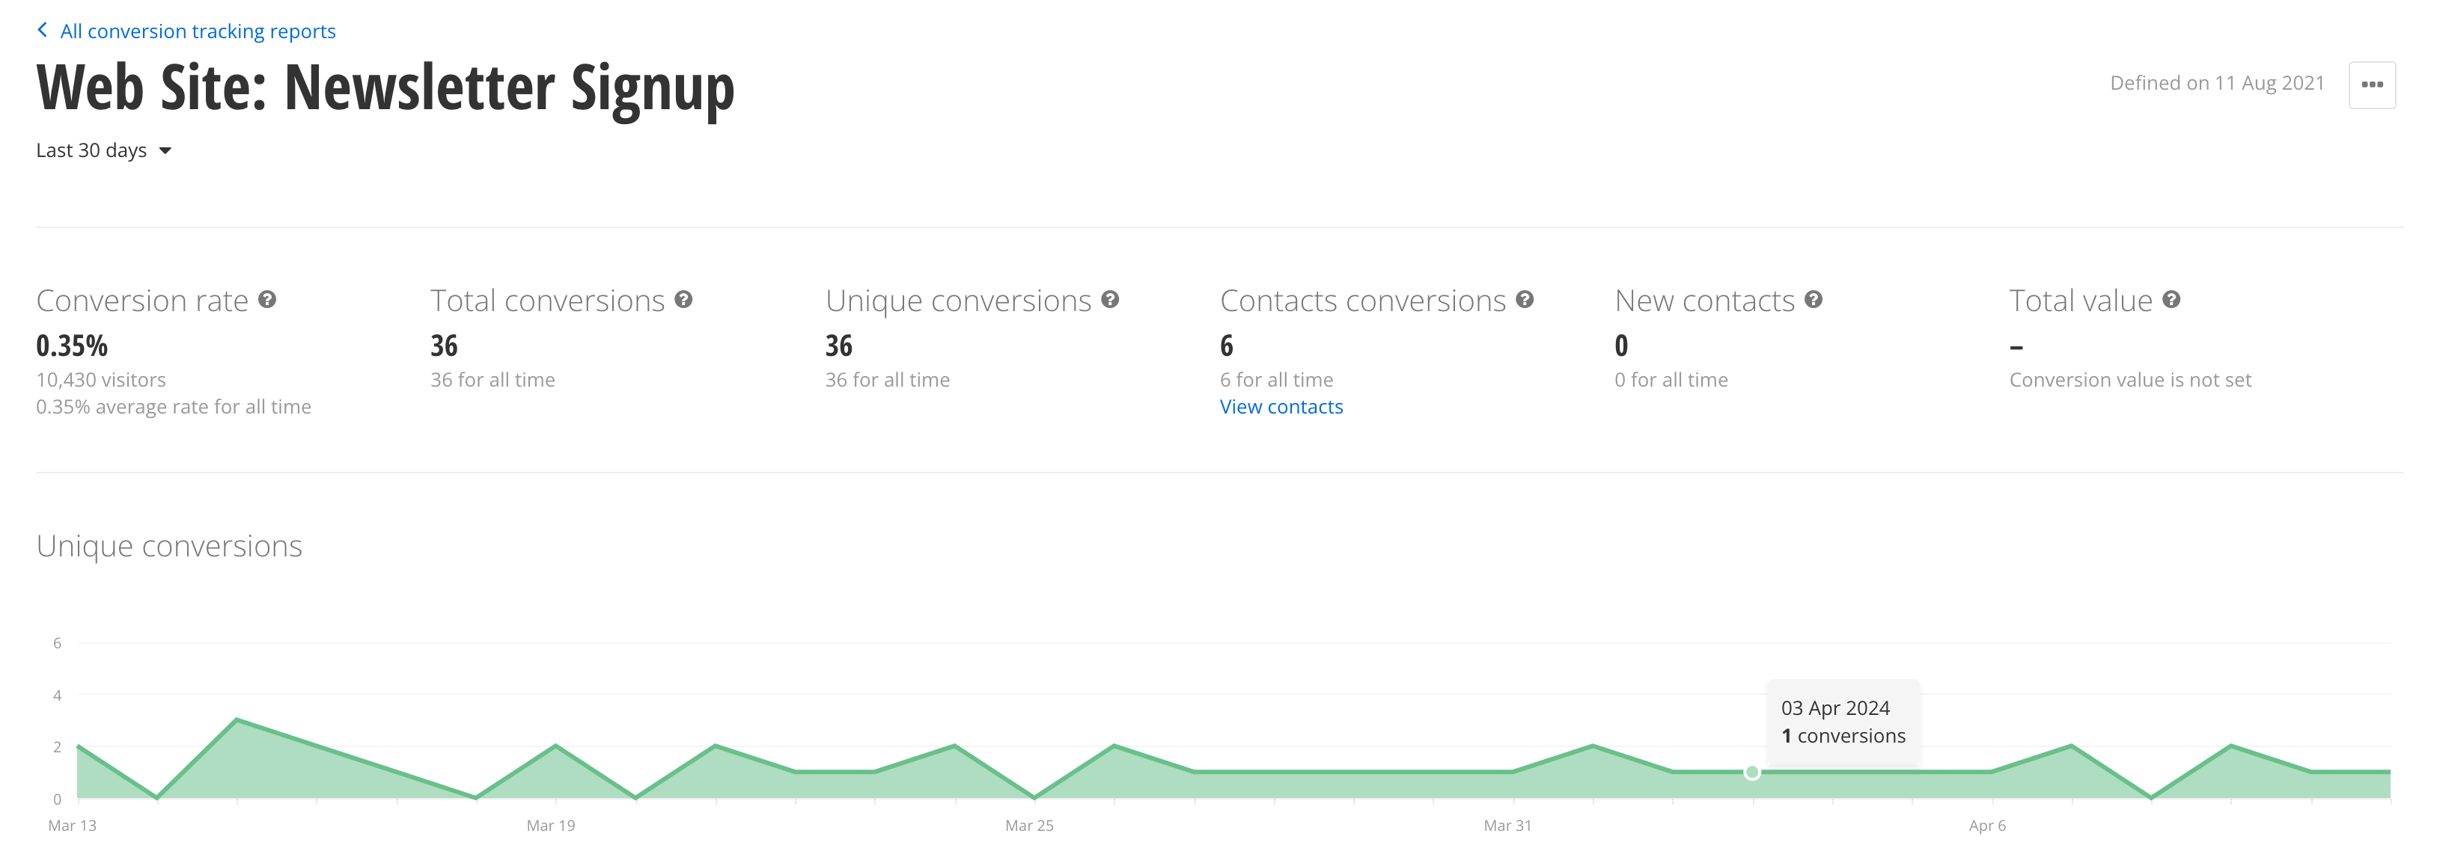Viewport: 2437px width, 866px height.
Task: Click the date range dropdown arrow
Action: [165, 151]
